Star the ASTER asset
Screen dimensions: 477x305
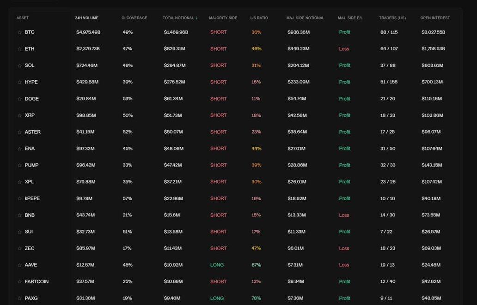(x=19, y=132)
